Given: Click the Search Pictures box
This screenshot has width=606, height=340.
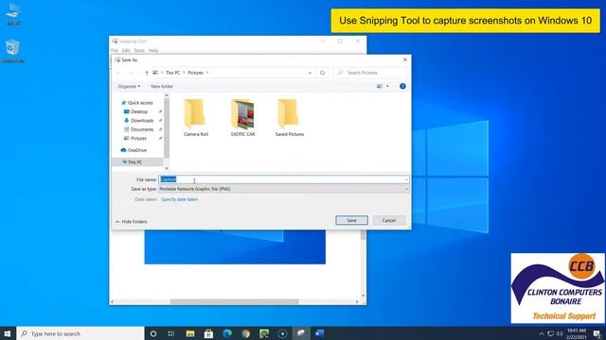Looking at the screenshot, I should [x=370, y=73].
